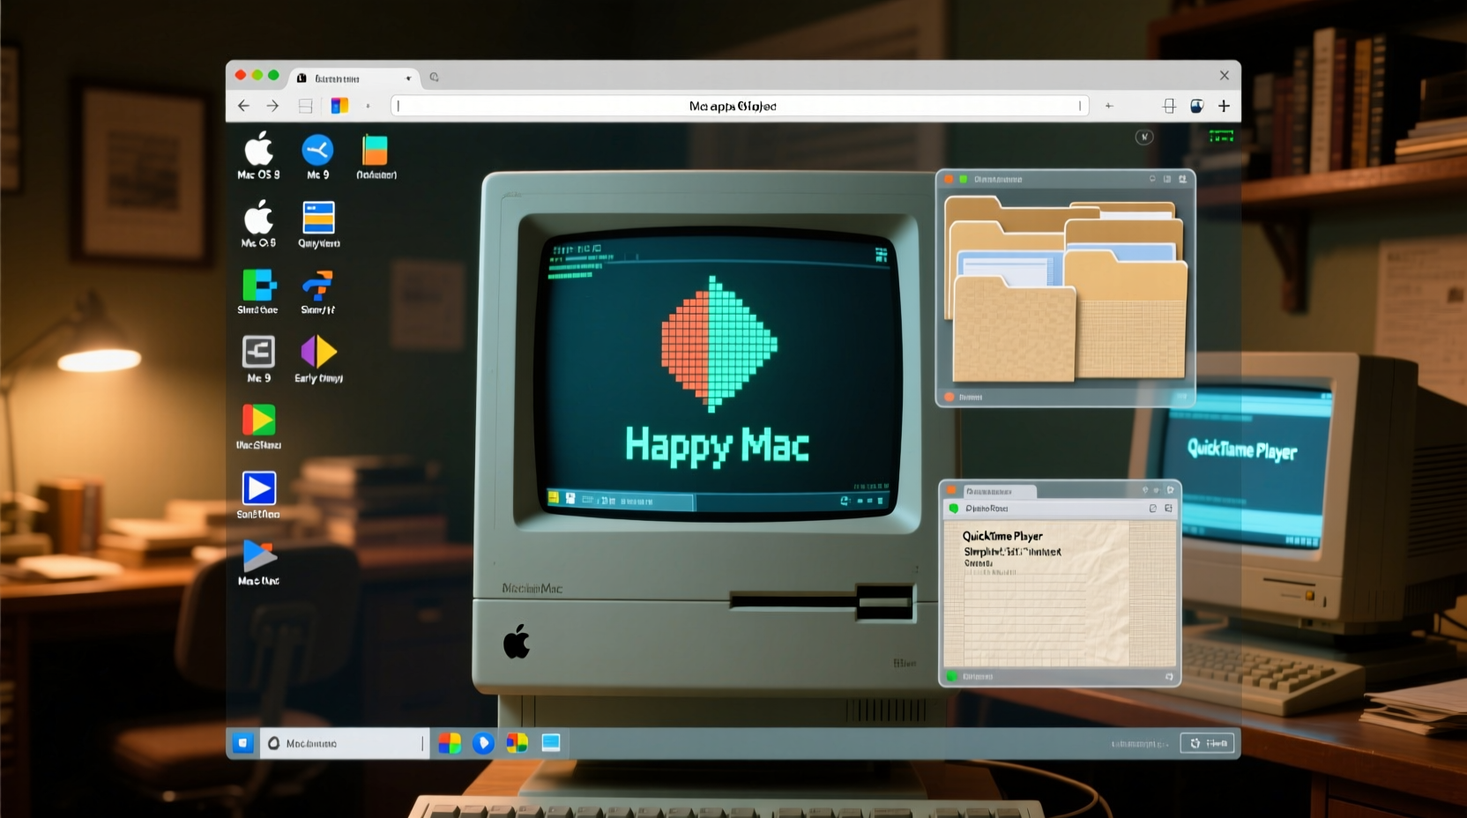Viewport: 1467px width, 818px height.
Task: Click the button at right end of taskbar
Action: (1207, 743)
